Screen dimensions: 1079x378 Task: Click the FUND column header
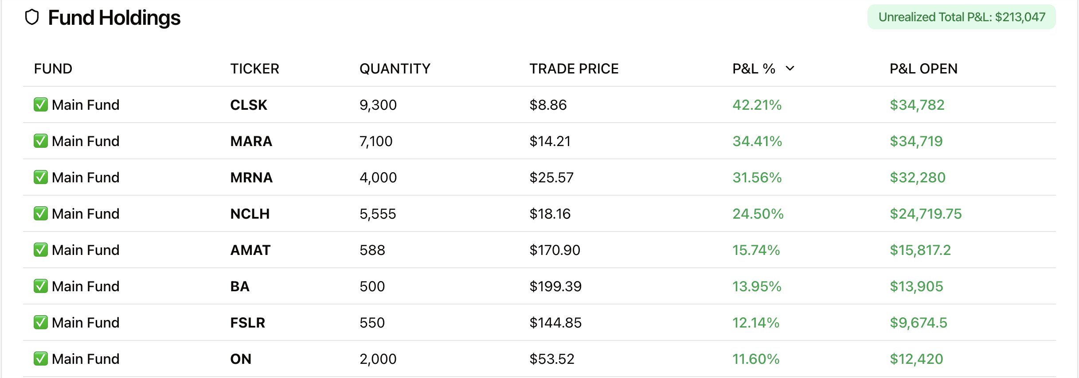pyautogui.click(x=53, y=69)
